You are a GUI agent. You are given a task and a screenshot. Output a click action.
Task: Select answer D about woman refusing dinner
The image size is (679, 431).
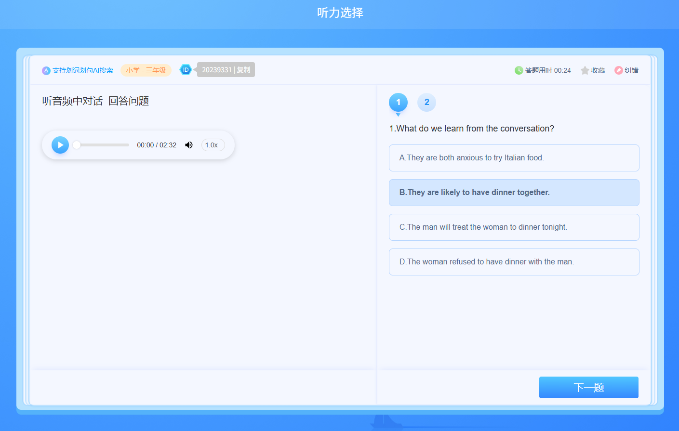514,262
